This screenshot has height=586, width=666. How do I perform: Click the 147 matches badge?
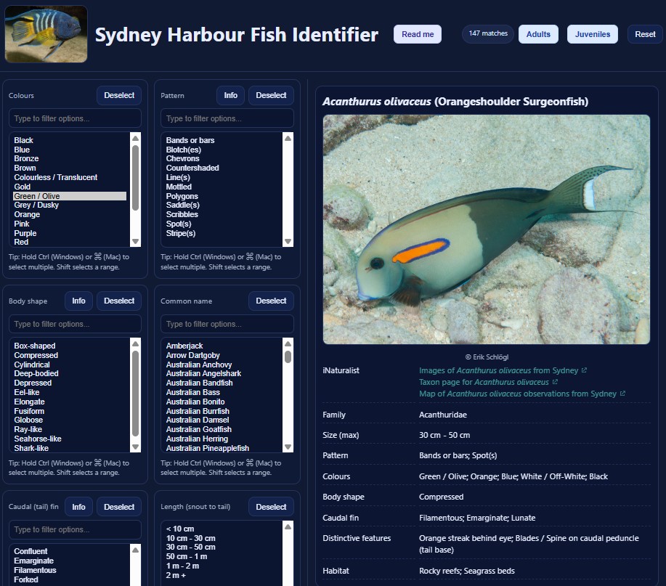pos(488,33)
